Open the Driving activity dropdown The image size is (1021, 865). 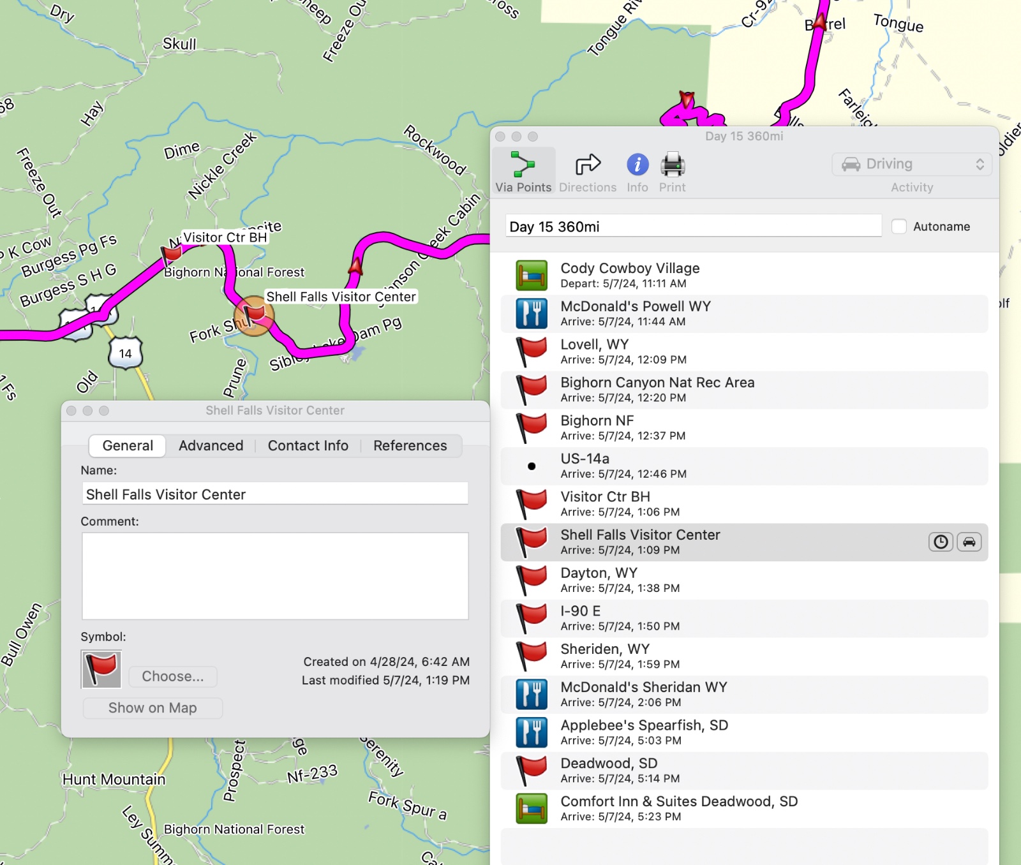pos(912,164)
